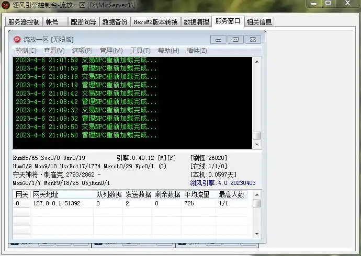361x256 pixels.
Task: Click the 1/1 最高人数 cell
Action: click(x=232, y=203)
